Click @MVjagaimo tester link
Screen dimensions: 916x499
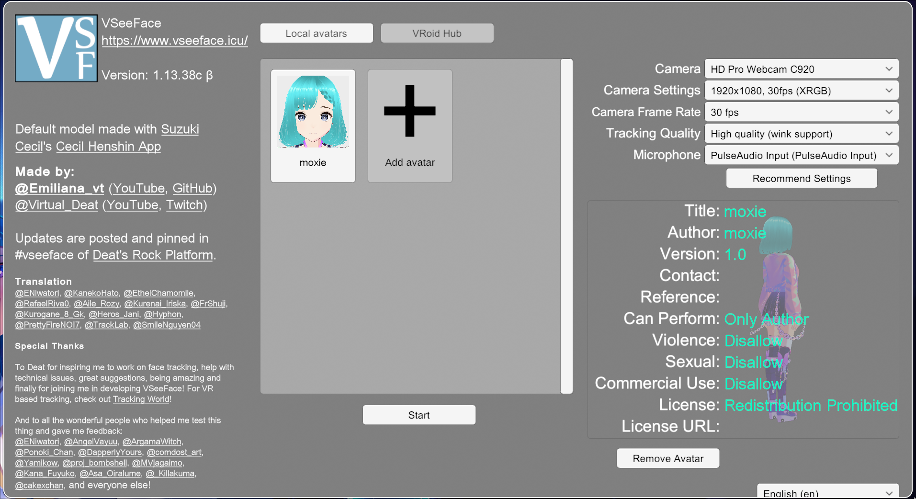click(157, 463)
